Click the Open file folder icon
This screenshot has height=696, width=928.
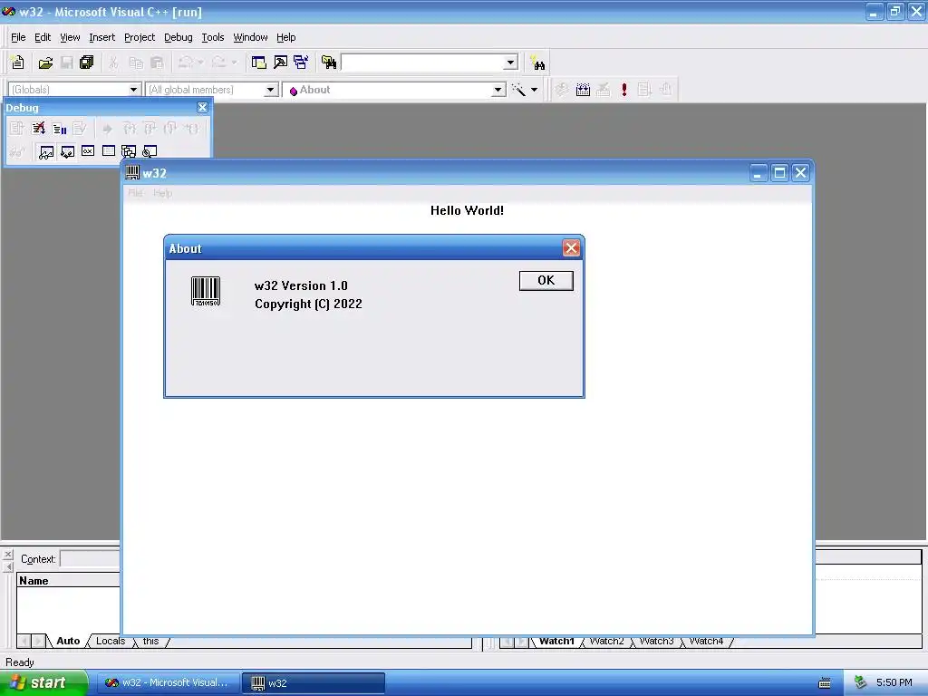click(x=45, y=63)
